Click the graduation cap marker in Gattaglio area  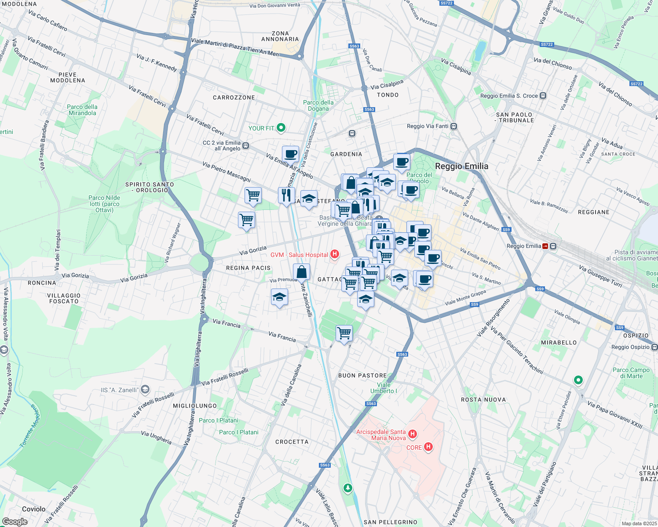point(365,300)
